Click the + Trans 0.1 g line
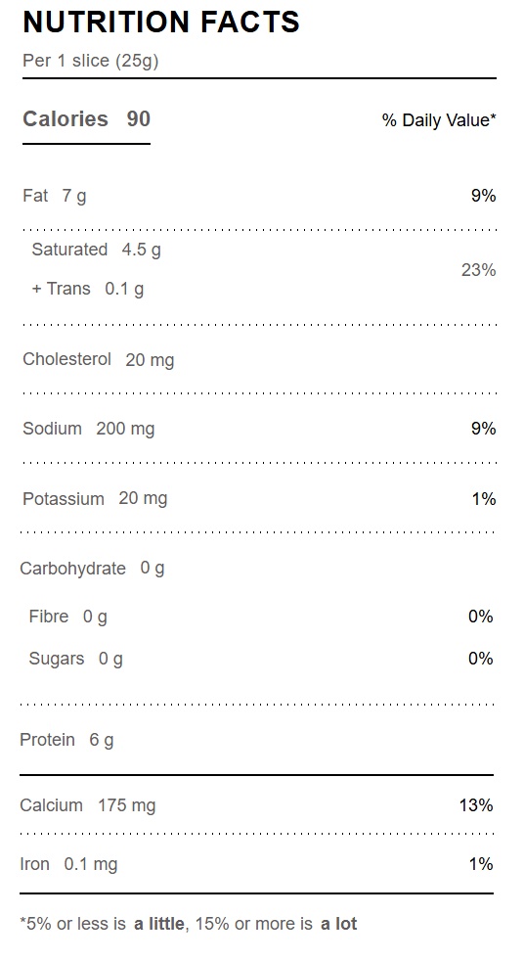Viewport: 524px width, 961px height. [88, 289]
